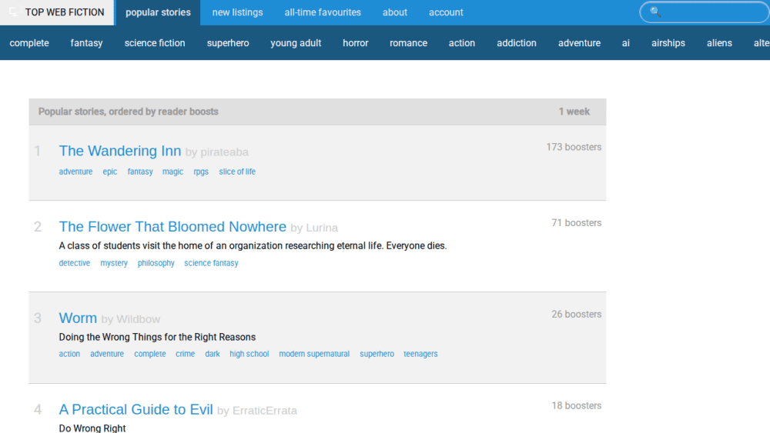Click the mystery tag
This screenshot has height=433, width=770.
coord(114,263)
